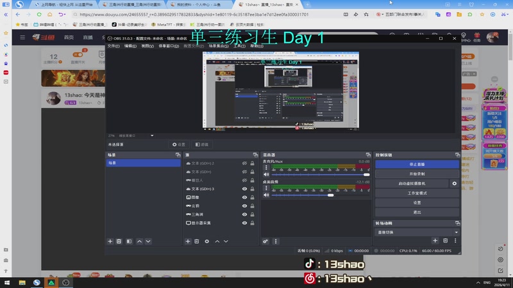Pop out the 源 sources panel dock icon
Viewport: 513px width, 288px height.
coord(255,155)
